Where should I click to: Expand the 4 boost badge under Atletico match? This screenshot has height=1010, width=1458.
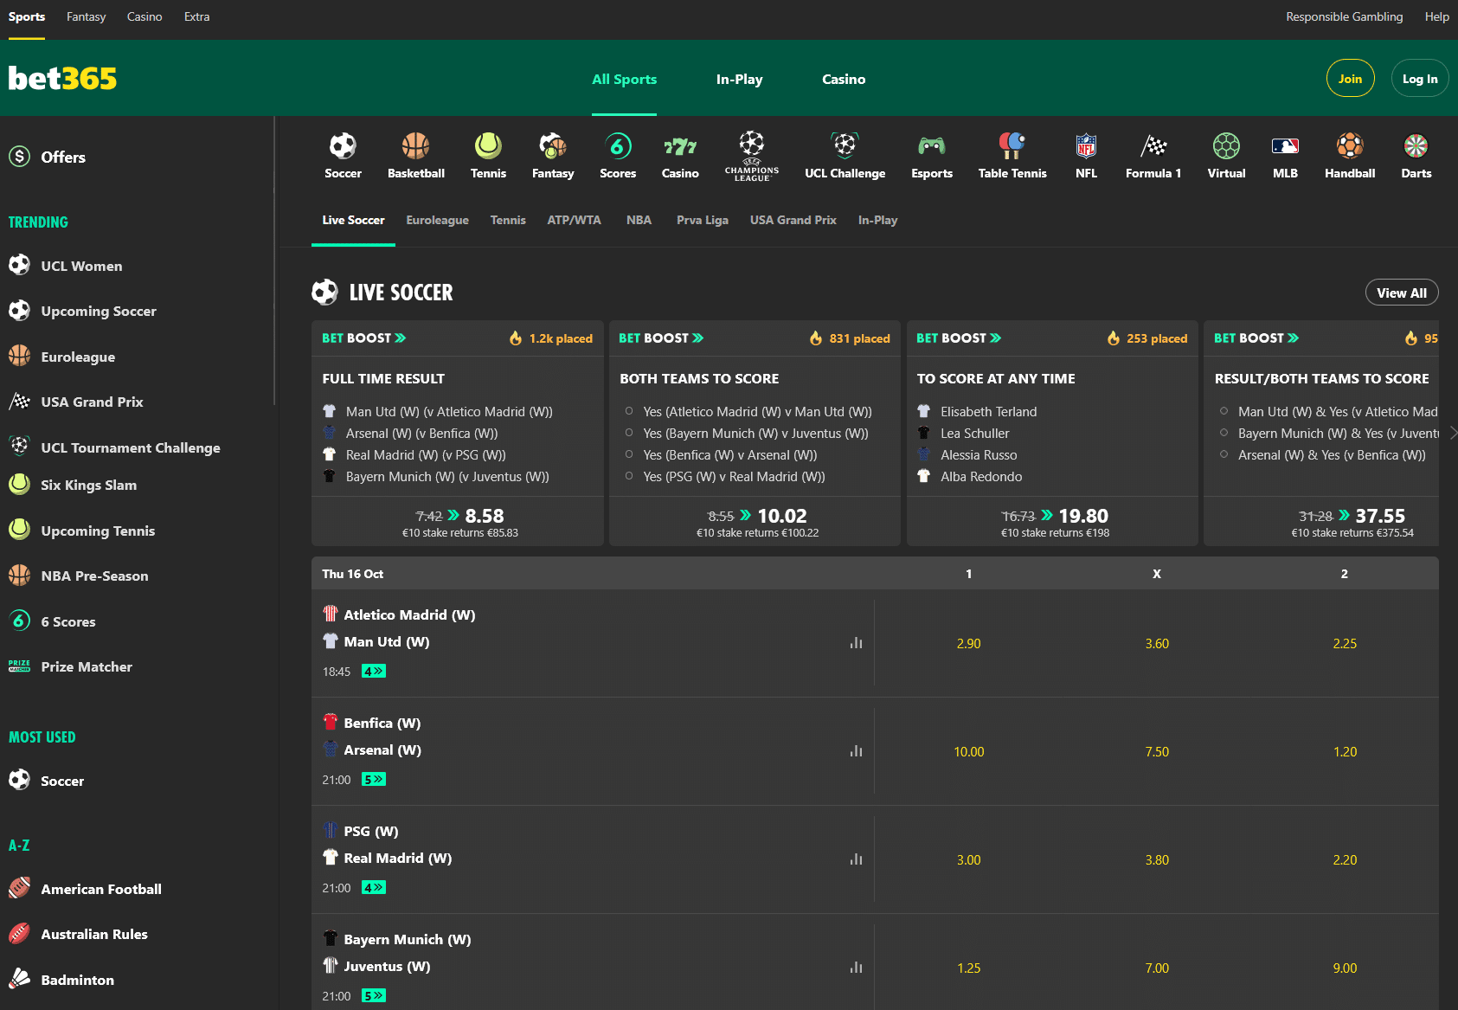(x=373, y=672)
